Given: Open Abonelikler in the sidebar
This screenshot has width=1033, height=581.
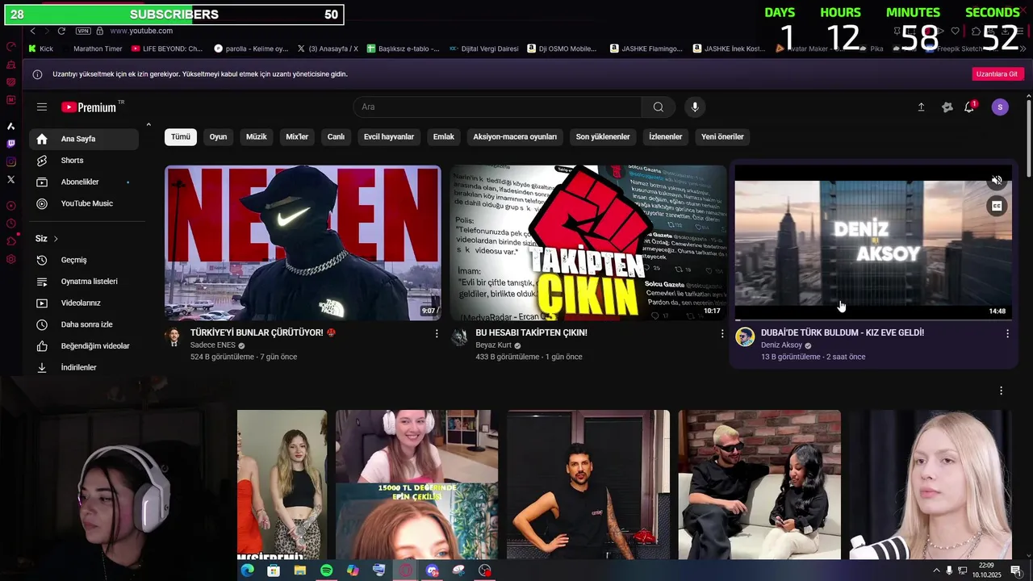Looking at the screenshot, I should tap(84, 182).
